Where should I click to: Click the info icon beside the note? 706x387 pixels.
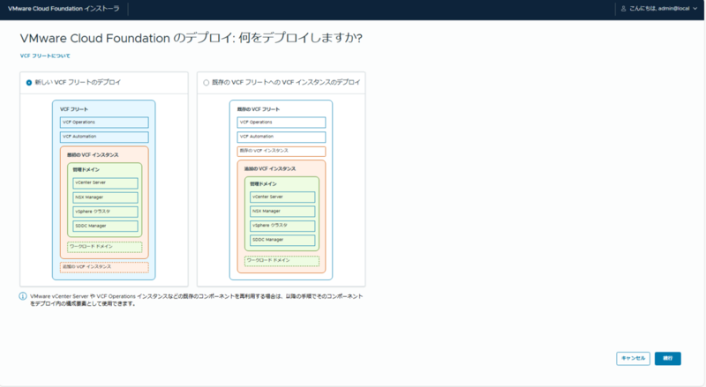pos(23,296)
